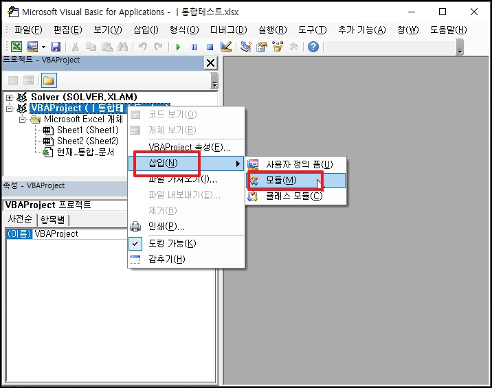
Task: Open the 삽입(I) menu in menu bar
Action: coord(146,30)
